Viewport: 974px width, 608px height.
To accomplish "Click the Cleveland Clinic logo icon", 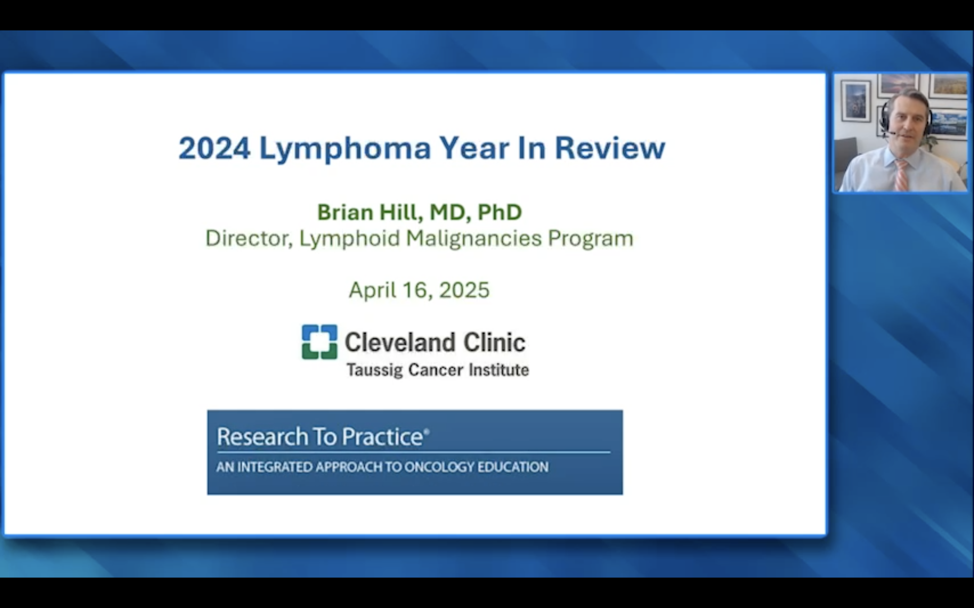I will click(x=320, y=342).
